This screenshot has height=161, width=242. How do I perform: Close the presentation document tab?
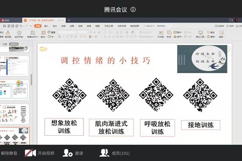pyautogui.click(x=63, y=20)
